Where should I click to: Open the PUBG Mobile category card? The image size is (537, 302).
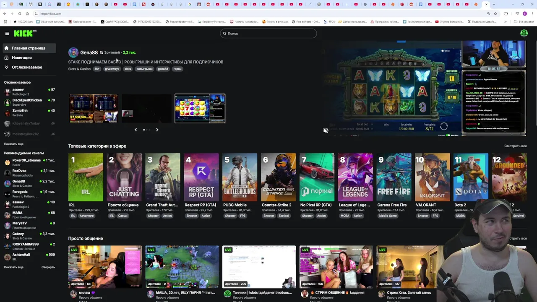(240, 177)
